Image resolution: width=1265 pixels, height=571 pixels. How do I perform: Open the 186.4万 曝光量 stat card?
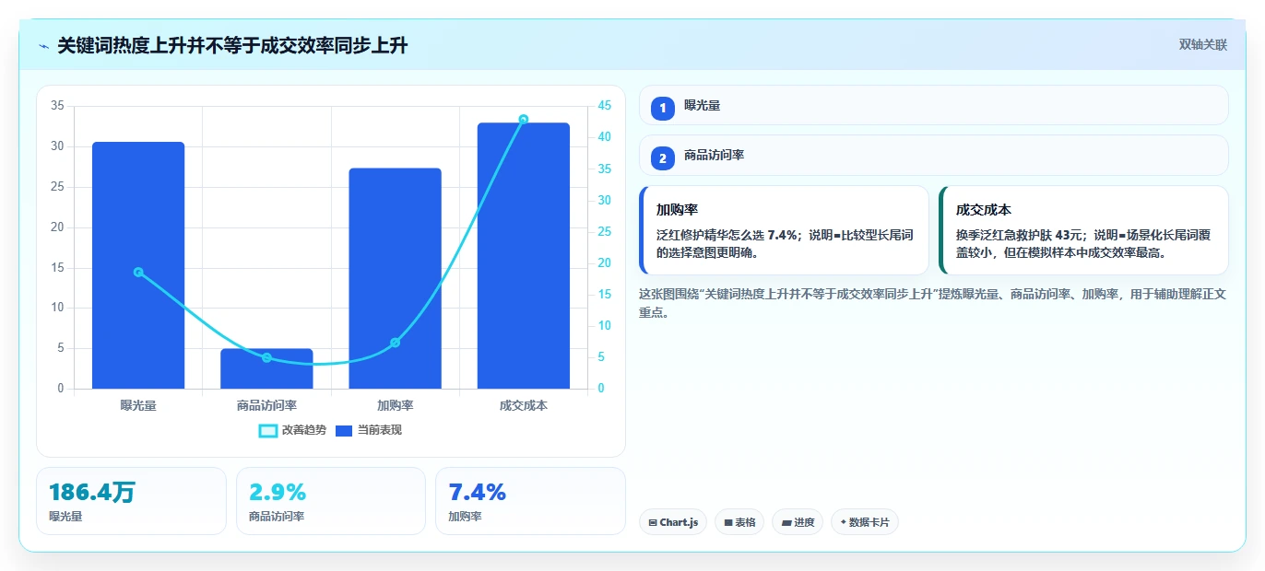tap(131, 501)
